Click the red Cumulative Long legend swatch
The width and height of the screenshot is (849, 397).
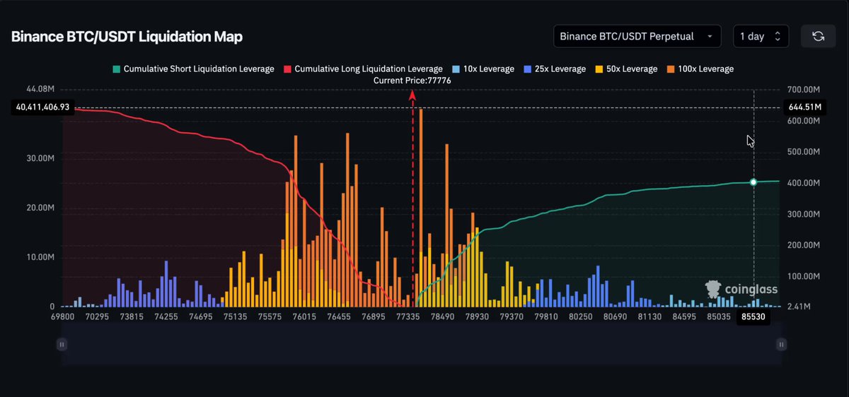(287, 69)
